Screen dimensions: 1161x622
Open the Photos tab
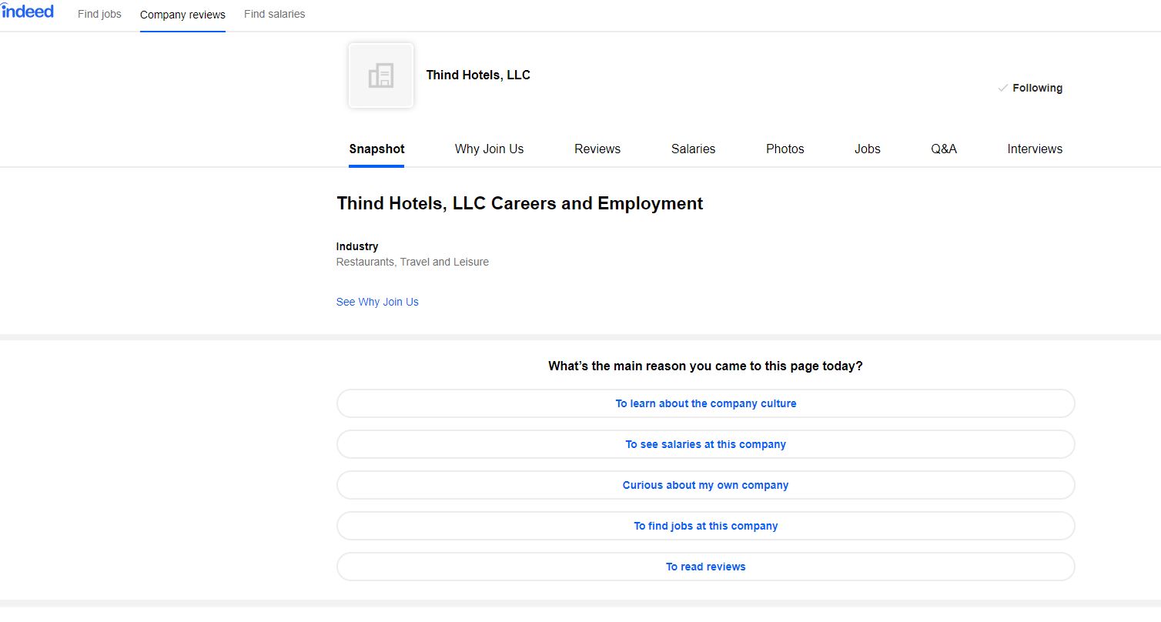(x=785, y=149)
